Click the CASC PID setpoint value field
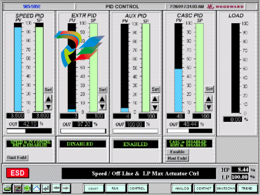The height and width of the screenshot is (195, 260). tap(202, 116)
